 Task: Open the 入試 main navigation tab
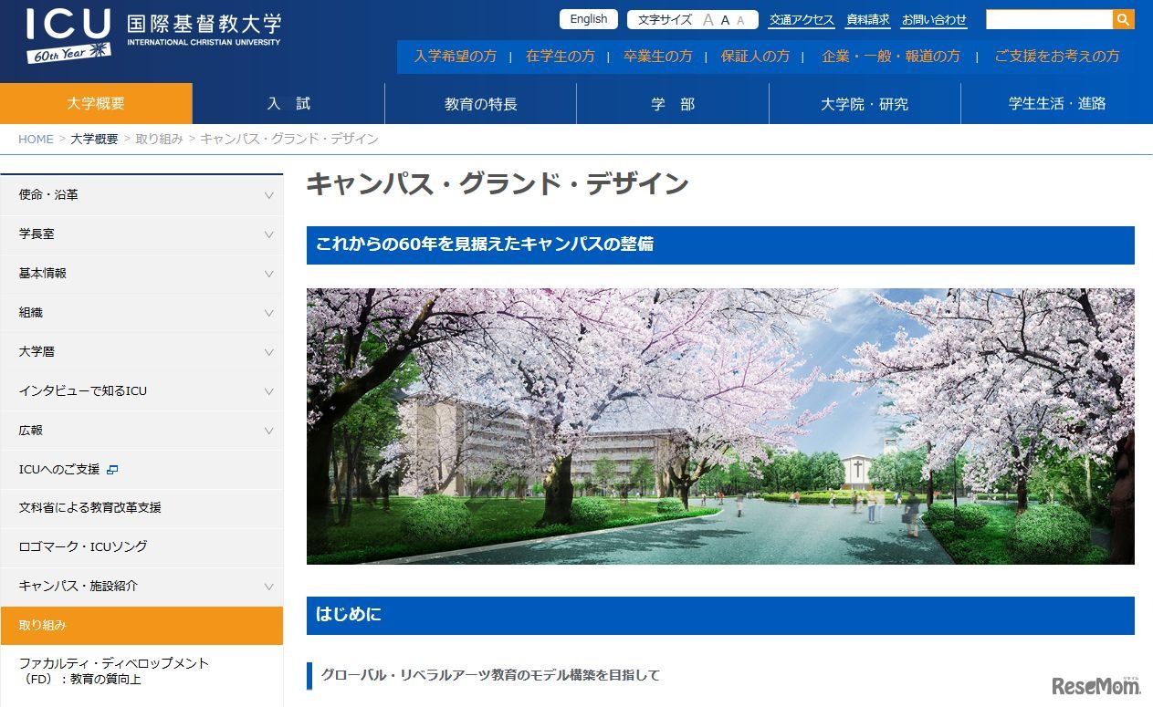pos(288,104)
